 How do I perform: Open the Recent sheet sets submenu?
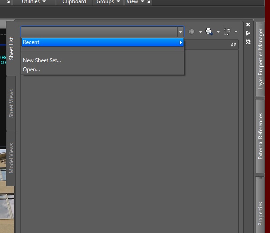coord(102,42)
